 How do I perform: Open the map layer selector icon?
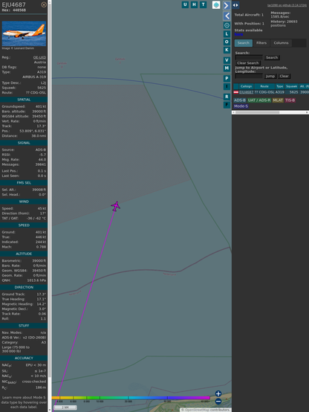(x=216, y=4)
